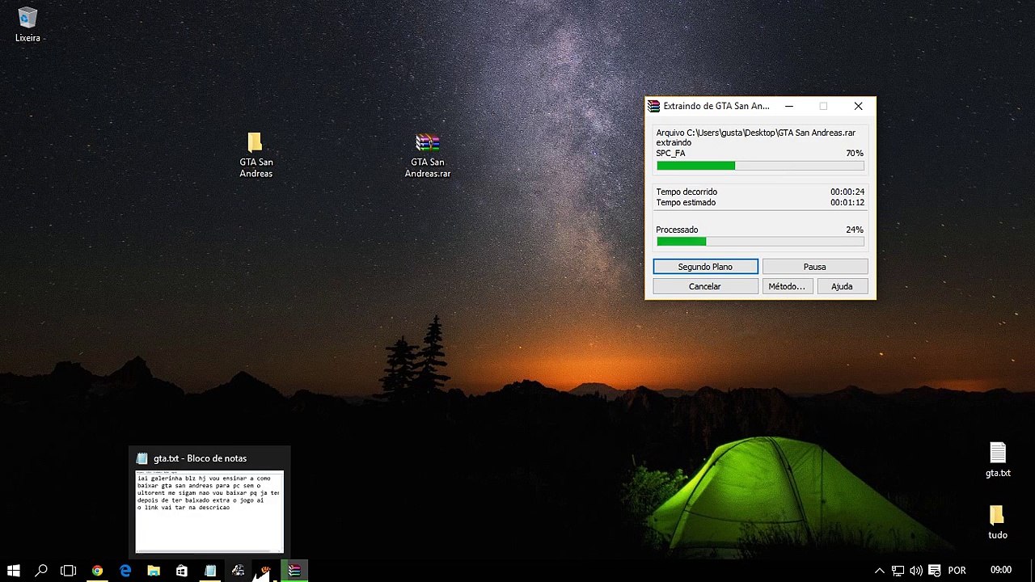Click the WinRAR icon in the dialog title bar
Image resolution: width=1035 pixels, height=582 pixels.
click(653, 106)
